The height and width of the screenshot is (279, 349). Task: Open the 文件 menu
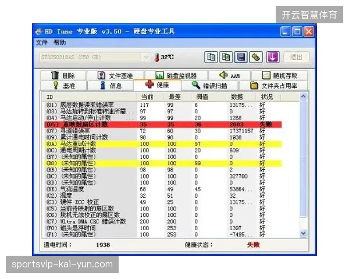pyautogui.click(x=42, y=42)
